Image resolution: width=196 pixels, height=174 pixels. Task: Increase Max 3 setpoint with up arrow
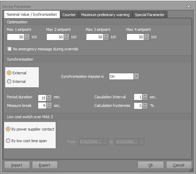[x=106, y=36]
